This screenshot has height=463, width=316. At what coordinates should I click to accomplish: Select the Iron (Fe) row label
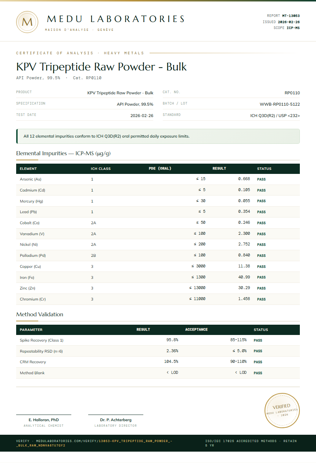point(27,277)
